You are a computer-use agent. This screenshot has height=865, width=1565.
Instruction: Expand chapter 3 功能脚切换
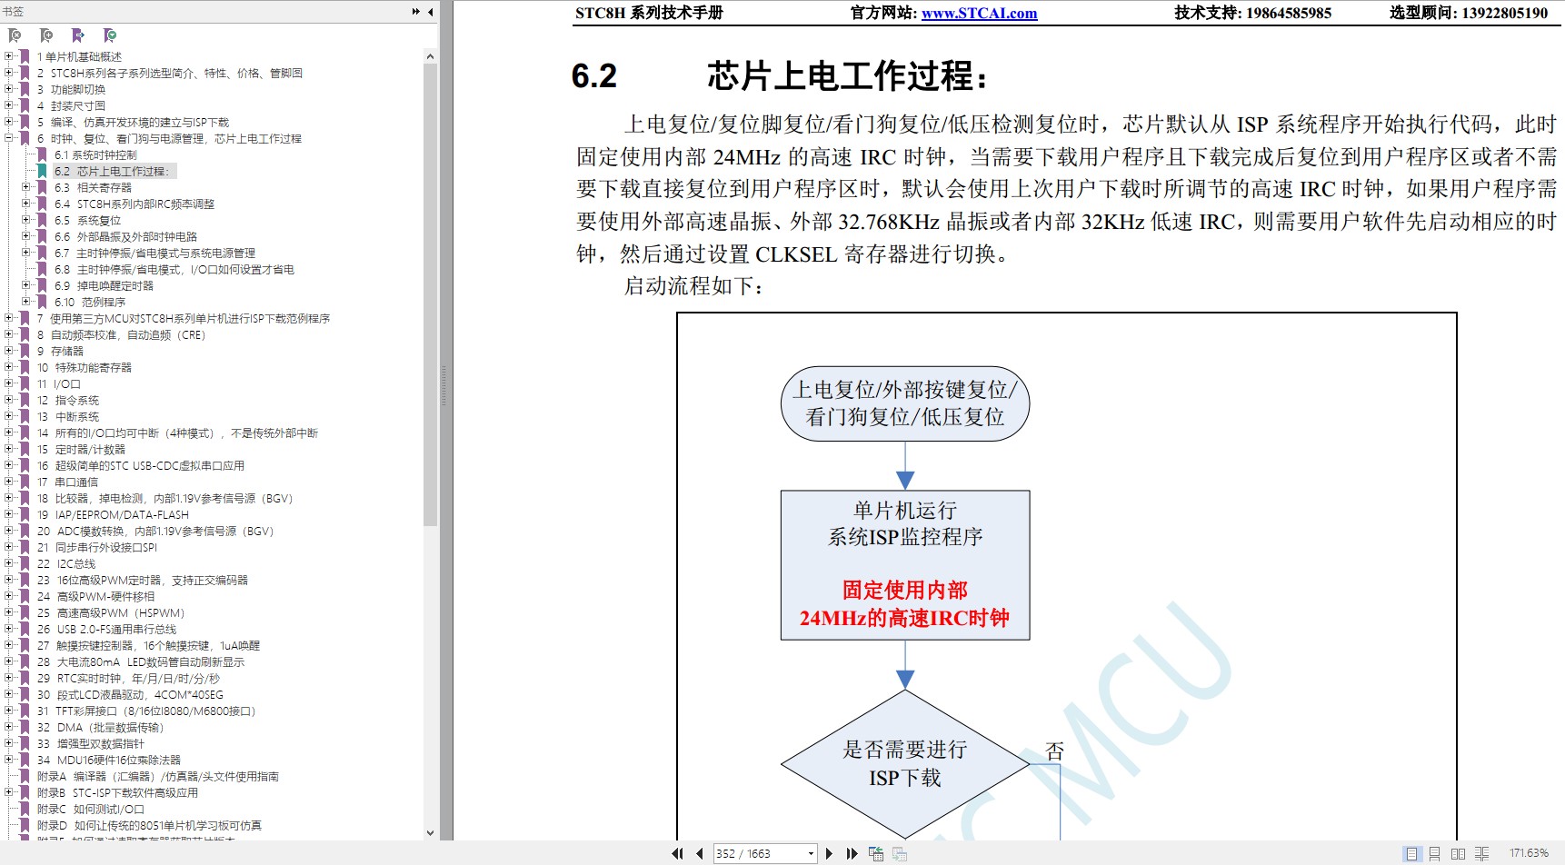9,89
